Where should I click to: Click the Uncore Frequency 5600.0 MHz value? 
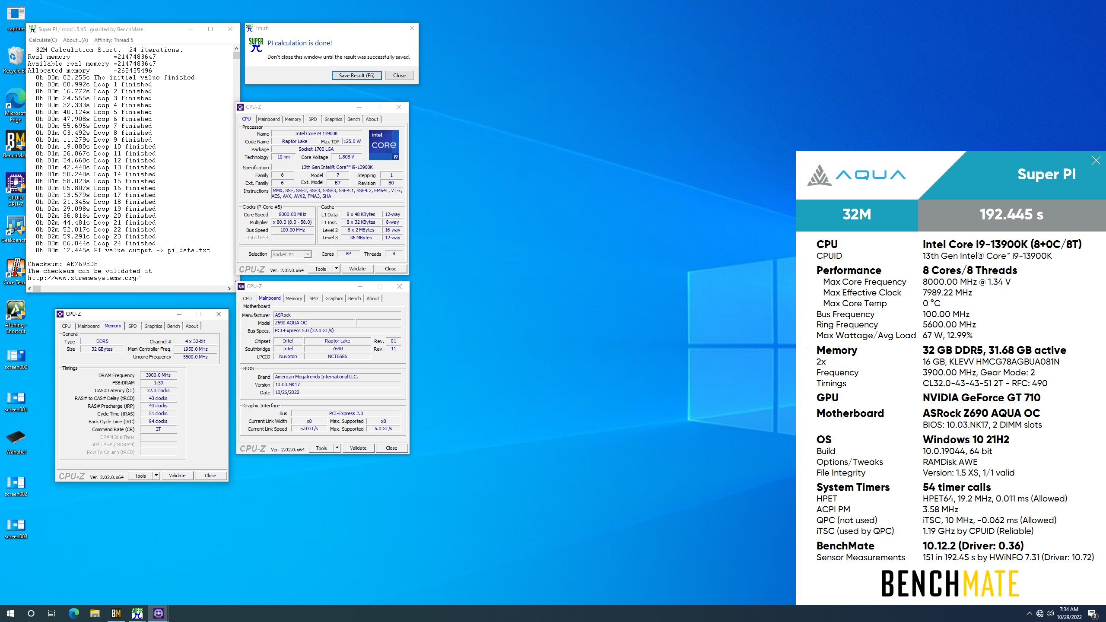195,357
